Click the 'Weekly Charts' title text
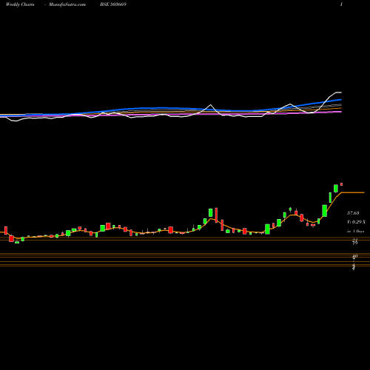This screenshot has height=370, width=370. (20, 4)
